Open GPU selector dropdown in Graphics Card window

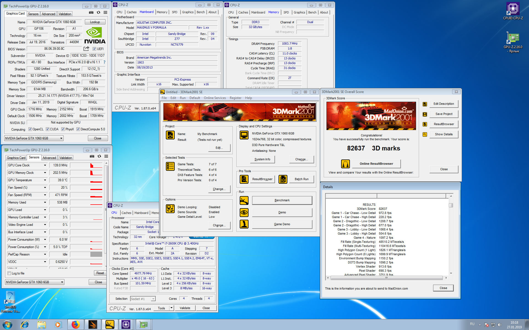[x=34, y=138]
